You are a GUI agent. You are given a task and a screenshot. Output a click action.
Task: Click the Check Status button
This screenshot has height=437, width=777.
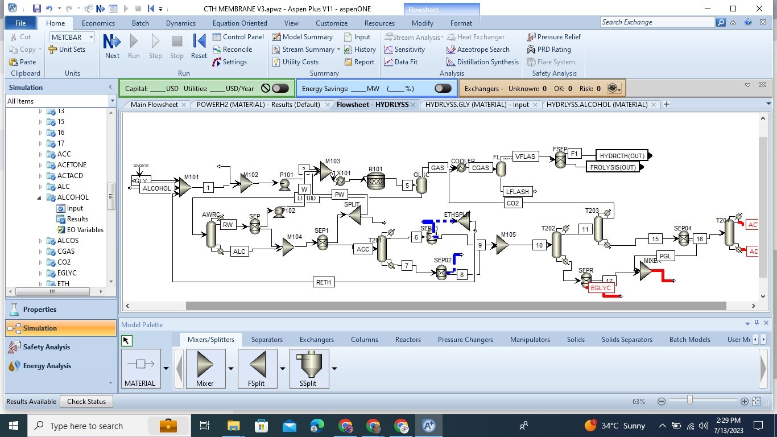tap(86, 402)
